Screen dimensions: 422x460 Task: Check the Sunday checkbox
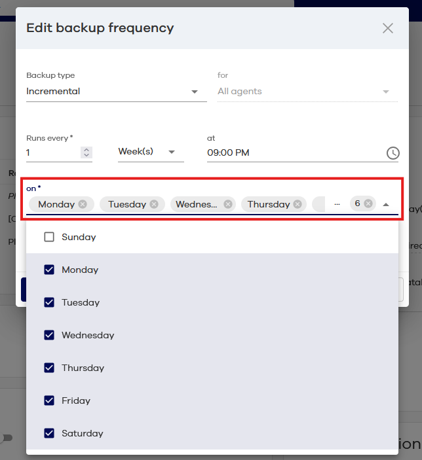pos(49,237)
